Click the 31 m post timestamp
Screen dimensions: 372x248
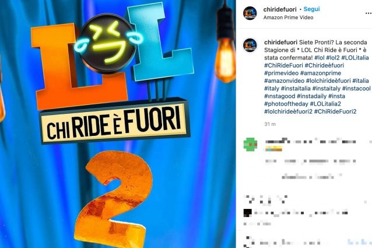(x=270, y=124)
